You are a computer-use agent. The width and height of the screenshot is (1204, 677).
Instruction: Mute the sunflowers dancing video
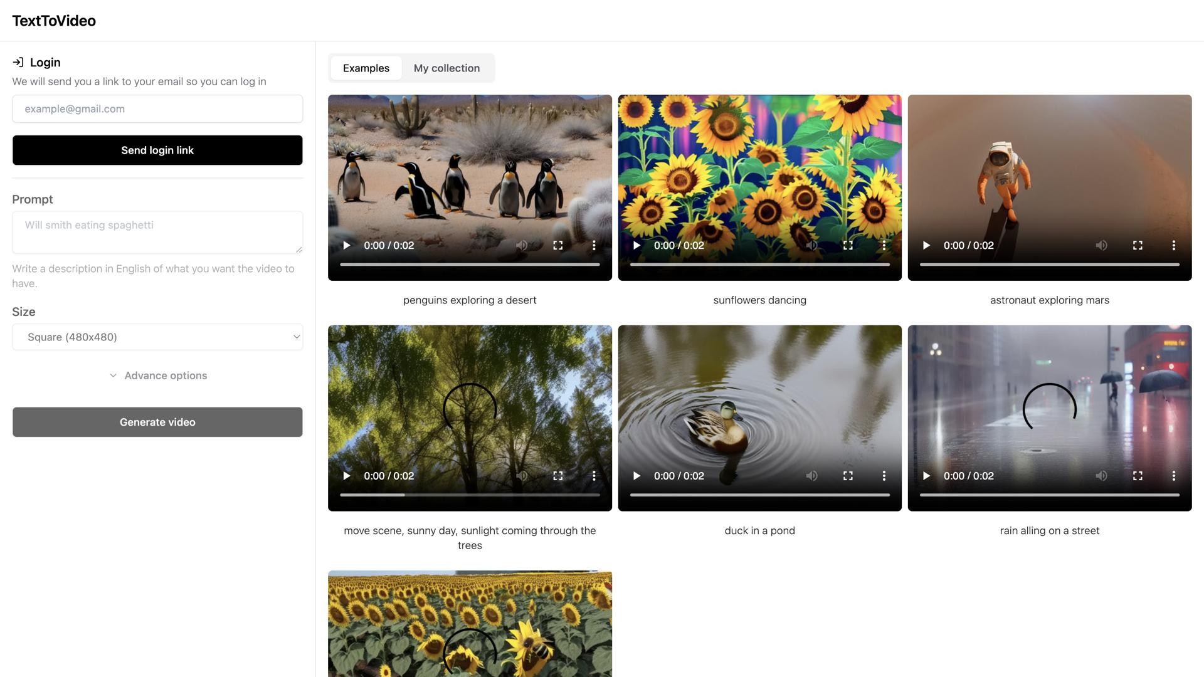coord(811,245)
